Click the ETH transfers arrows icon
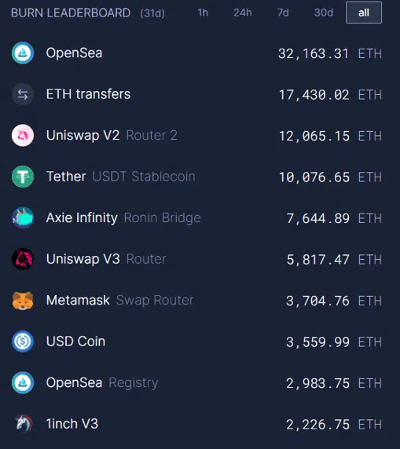Image resolution: width=400 pixels, height=449 pixels. 23,94
